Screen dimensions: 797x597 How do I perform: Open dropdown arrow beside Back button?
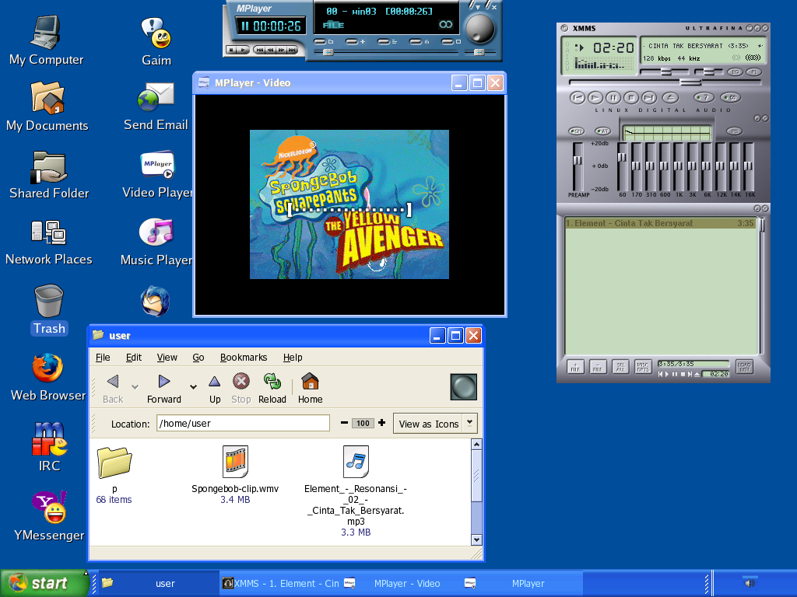pos(135,387)
